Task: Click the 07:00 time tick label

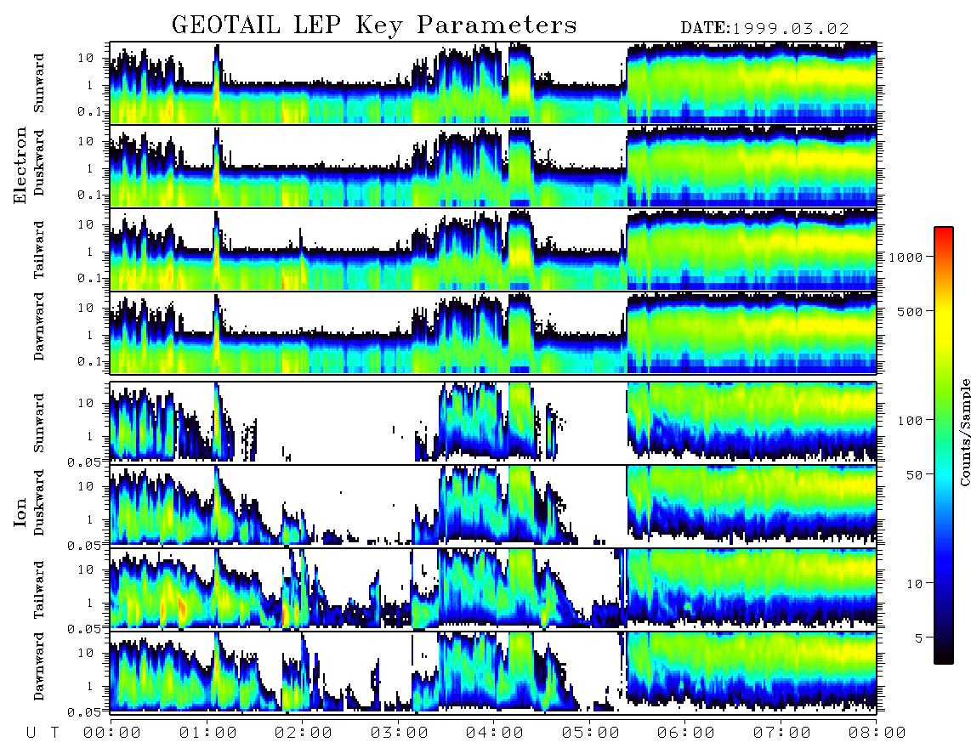Action: [x=782, y=733]
